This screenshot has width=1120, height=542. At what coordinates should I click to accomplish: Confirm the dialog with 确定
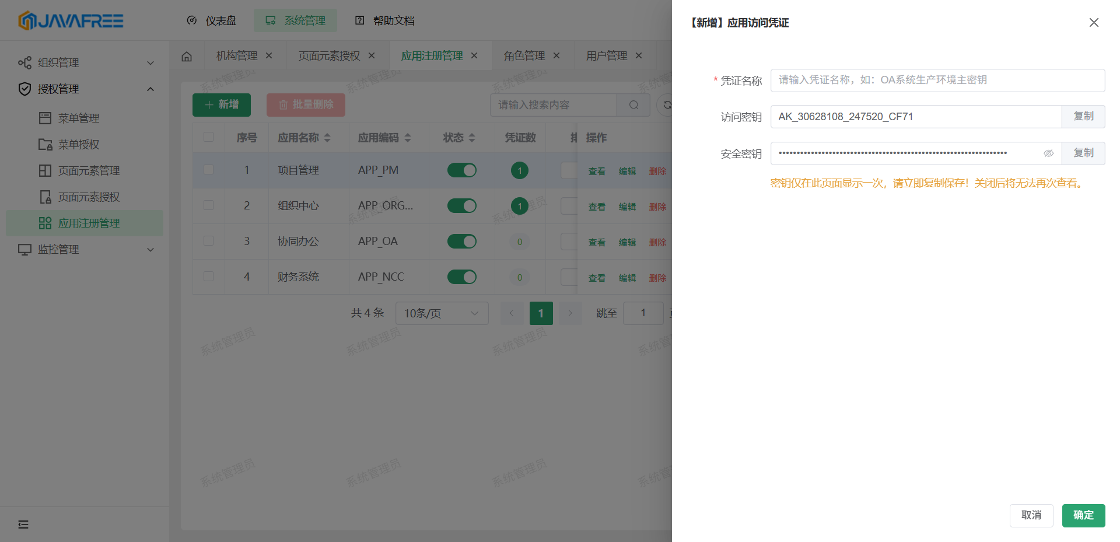[x=1083, y=515]
